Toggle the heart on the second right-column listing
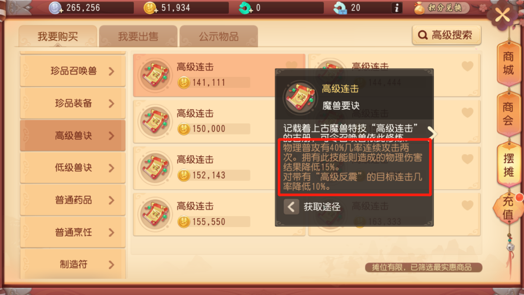 467,113
